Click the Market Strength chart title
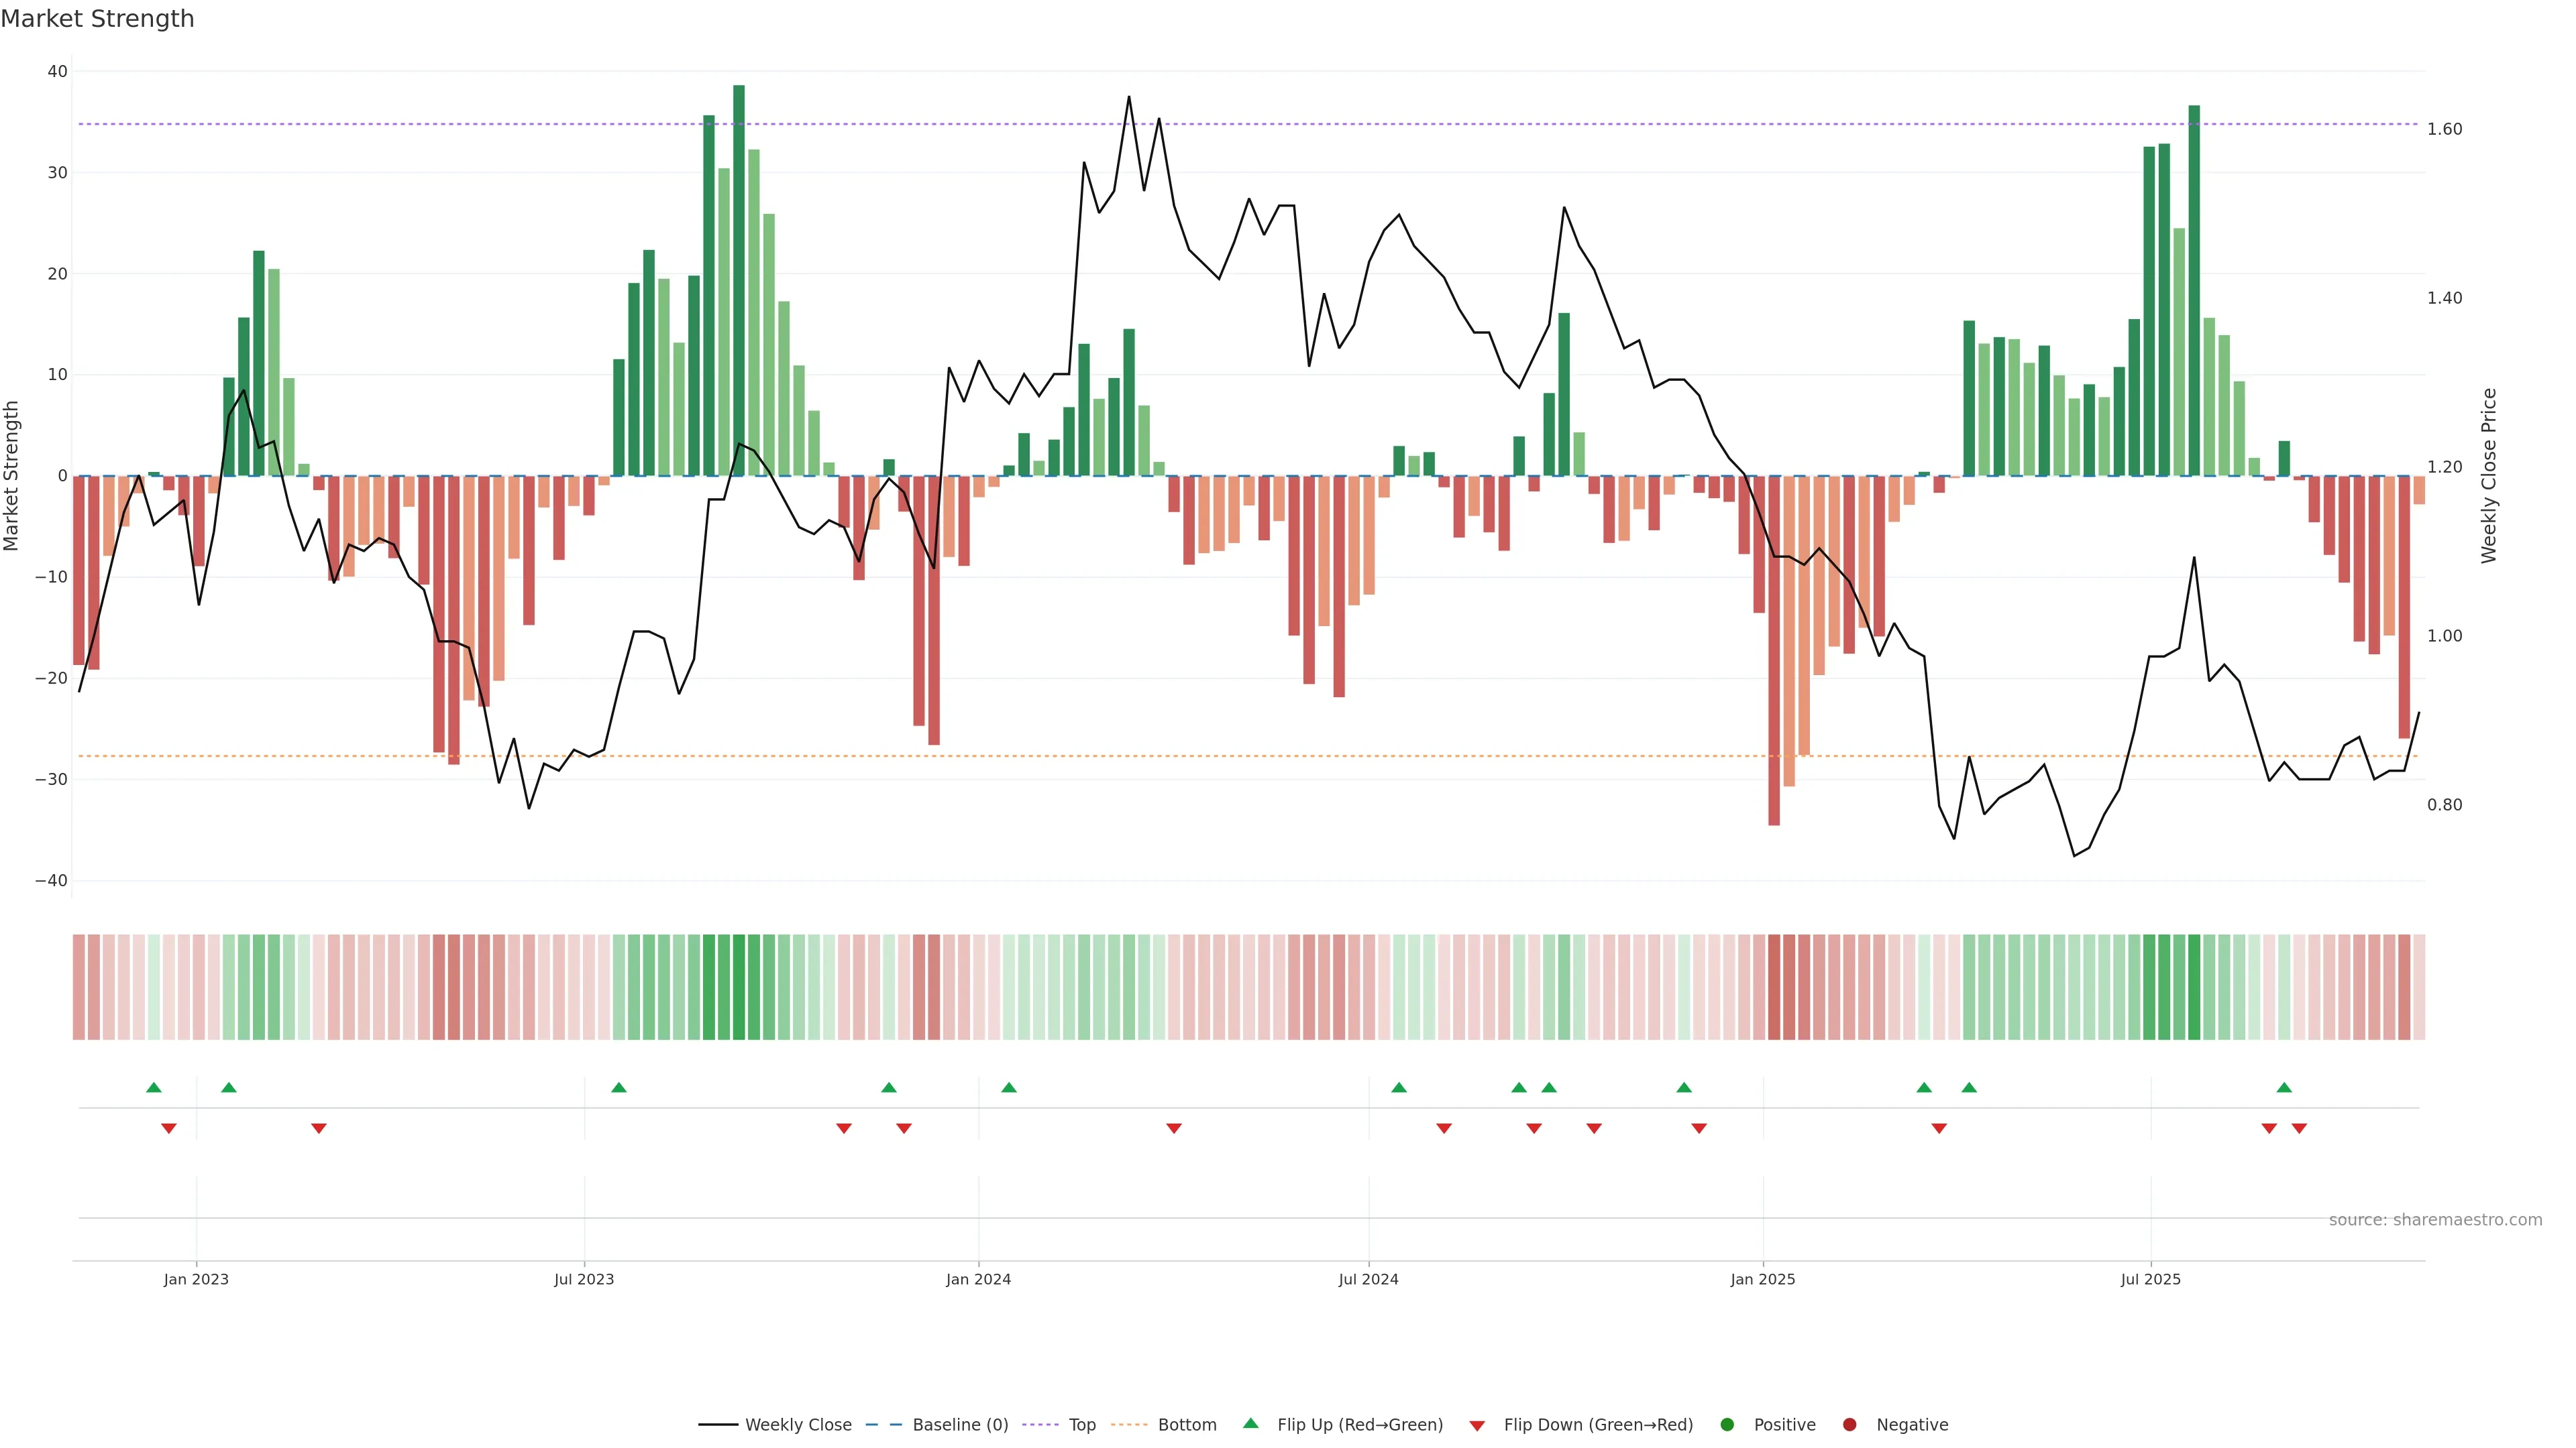The image size is (2576, 1448). 97,19
